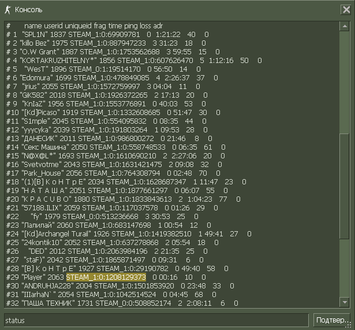Click the Counter-Strike icon in the title bar

(8, 10)
